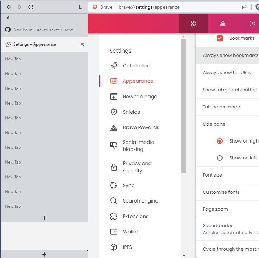
Task: Switch to the New Issue brave-browser GitHub tab
Action: click(x=44, y=29)
